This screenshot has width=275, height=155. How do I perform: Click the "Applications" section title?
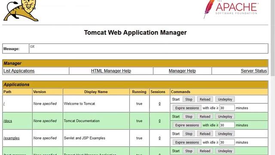16,84
